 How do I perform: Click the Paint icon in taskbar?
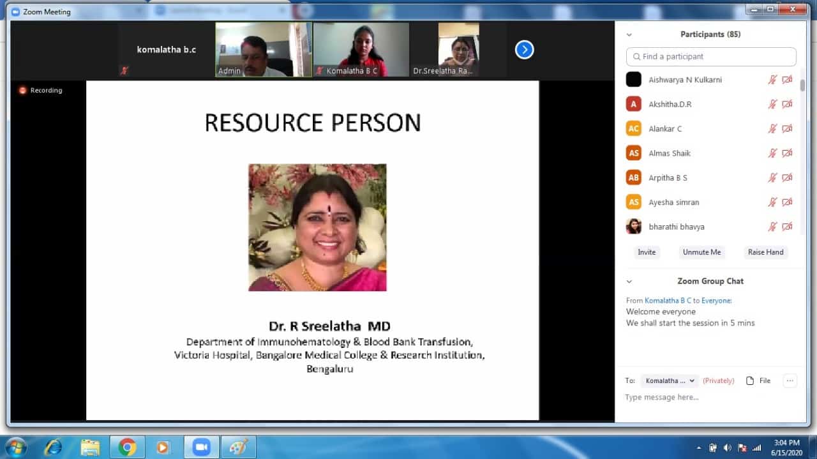[238, 447]
